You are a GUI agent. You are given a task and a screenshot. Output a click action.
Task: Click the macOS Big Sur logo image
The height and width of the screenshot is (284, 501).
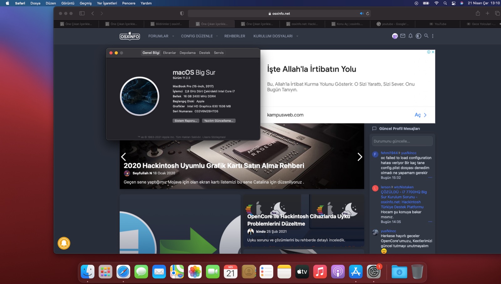[140, 96]
